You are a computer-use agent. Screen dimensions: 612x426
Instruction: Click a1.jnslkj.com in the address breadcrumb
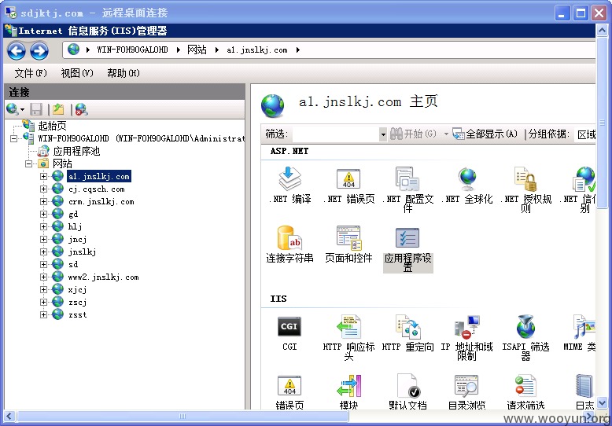click(x=256, y=50)
